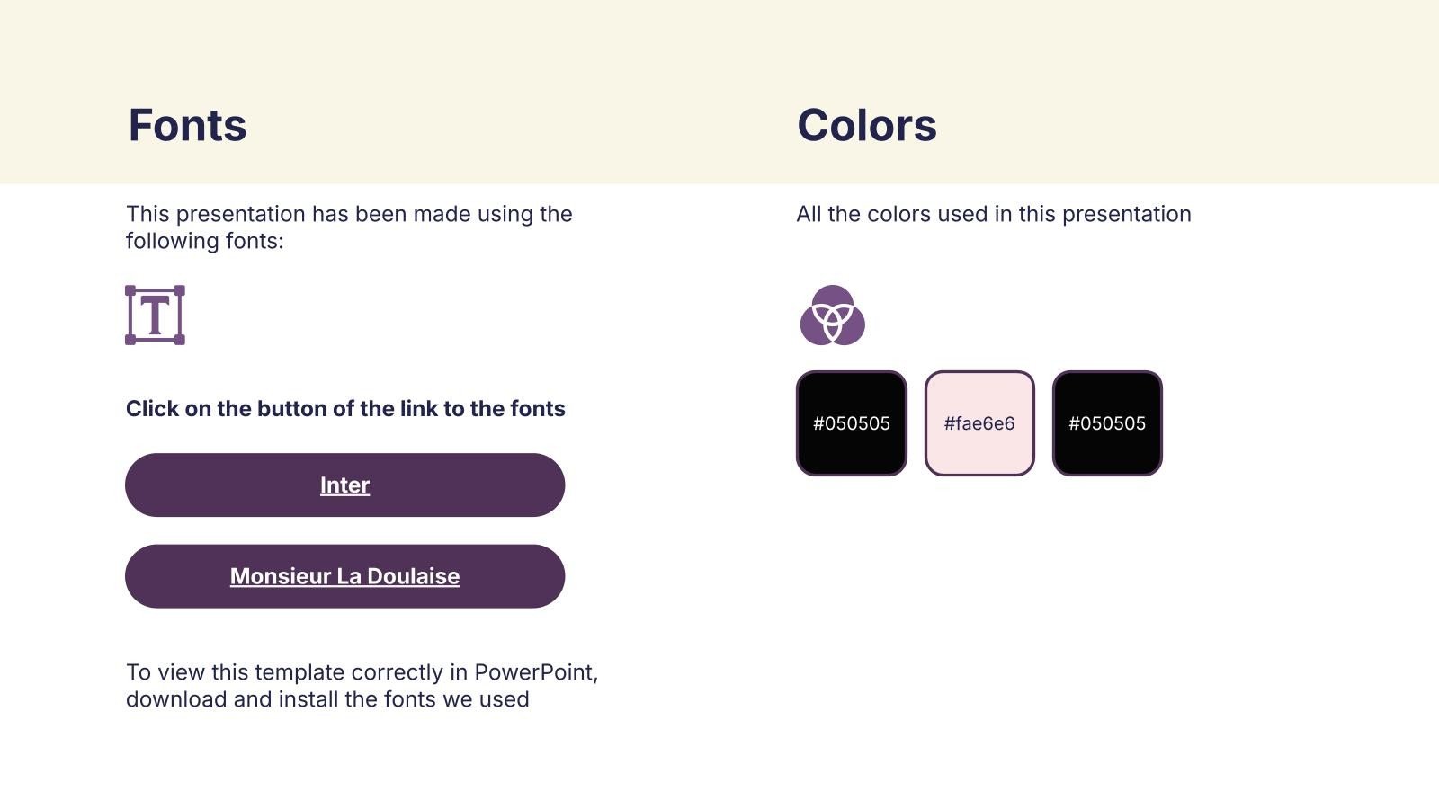Click the 'download and install the fonts' line
This screenshot has height=809, width=1439.
pyautogui.click(x=327, y=699)
